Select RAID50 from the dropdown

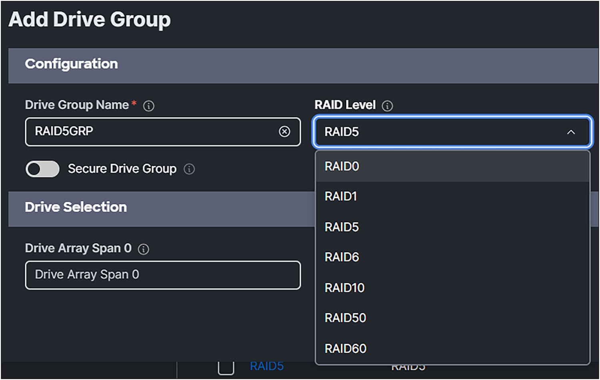(345, 318)
